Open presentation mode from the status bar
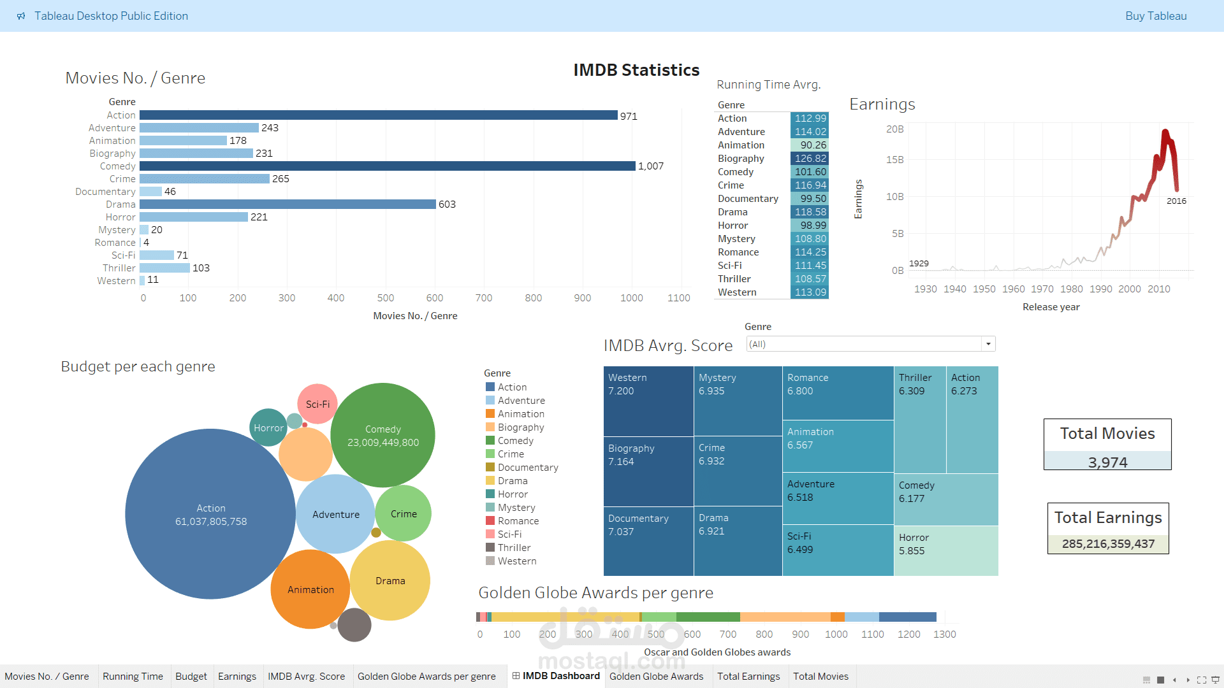The width and height of the screenshot is (1224, 688). click(1216, 680)
